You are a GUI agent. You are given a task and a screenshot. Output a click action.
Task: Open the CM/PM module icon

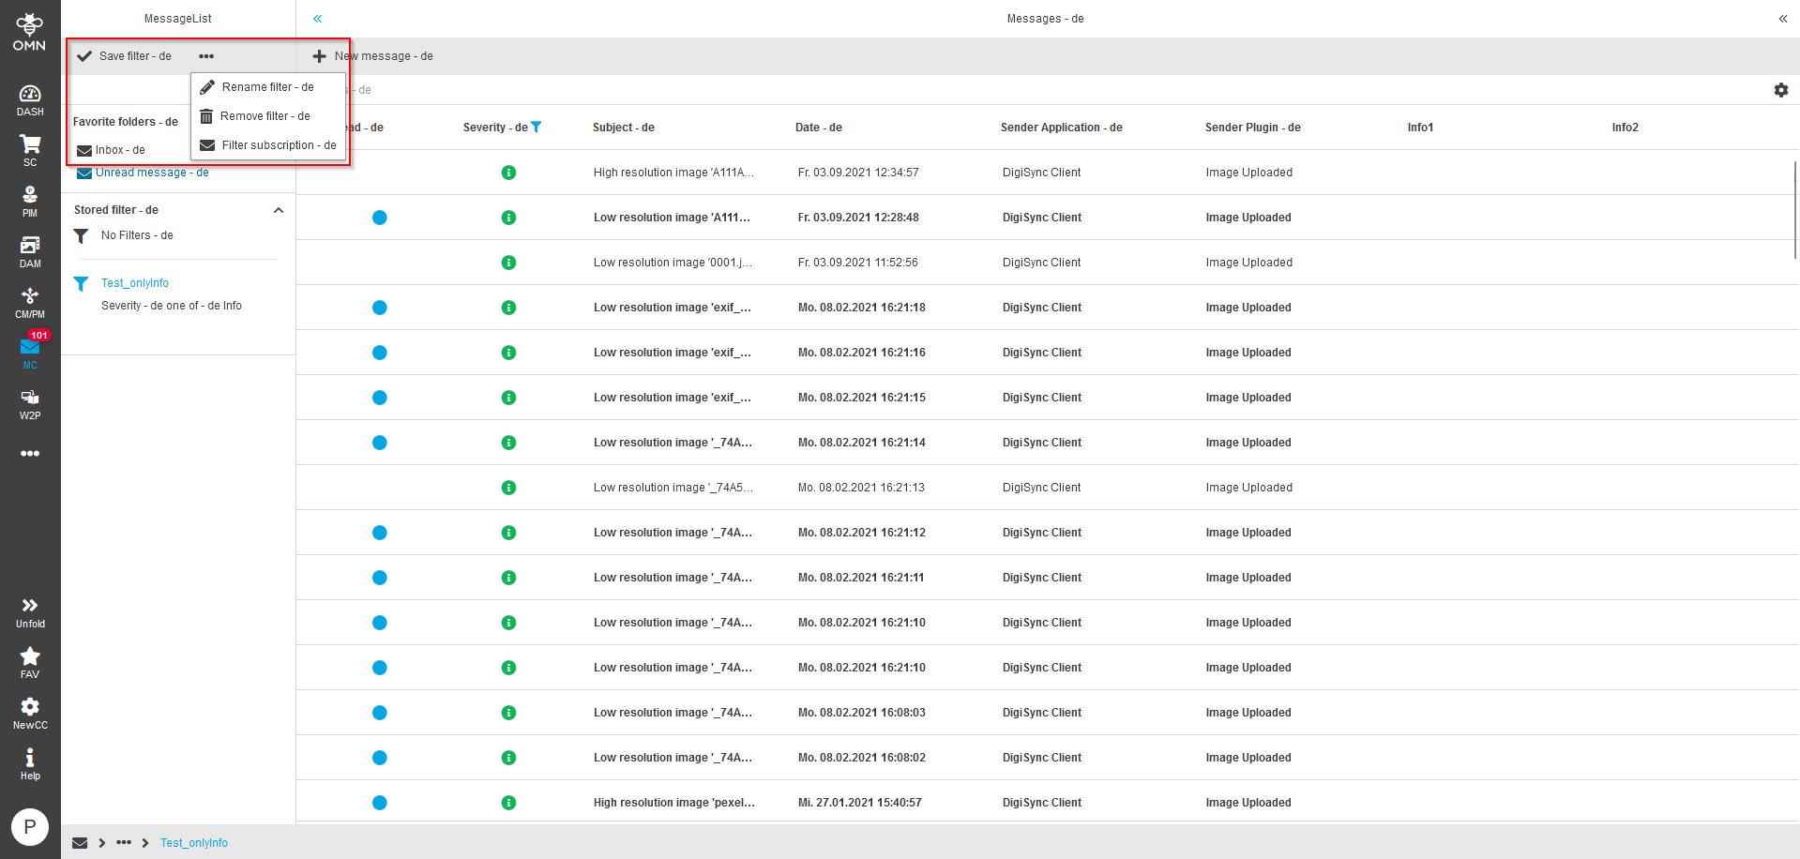30,302
